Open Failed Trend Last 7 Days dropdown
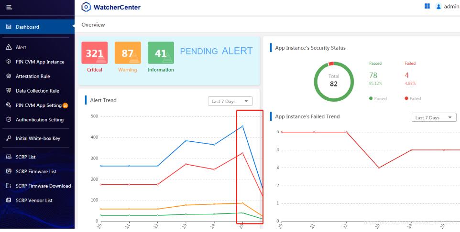The width and height of the screenshot is (460, 232). [x=434, y=117]
